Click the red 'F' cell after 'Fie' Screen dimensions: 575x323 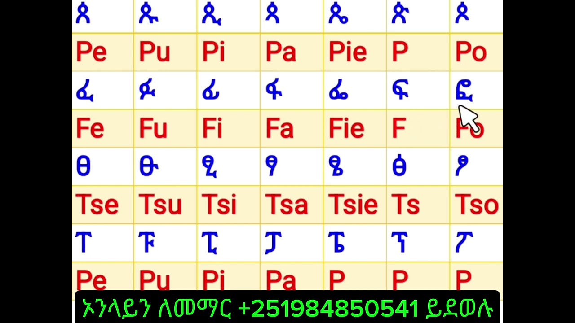click(x=399, y=128)
